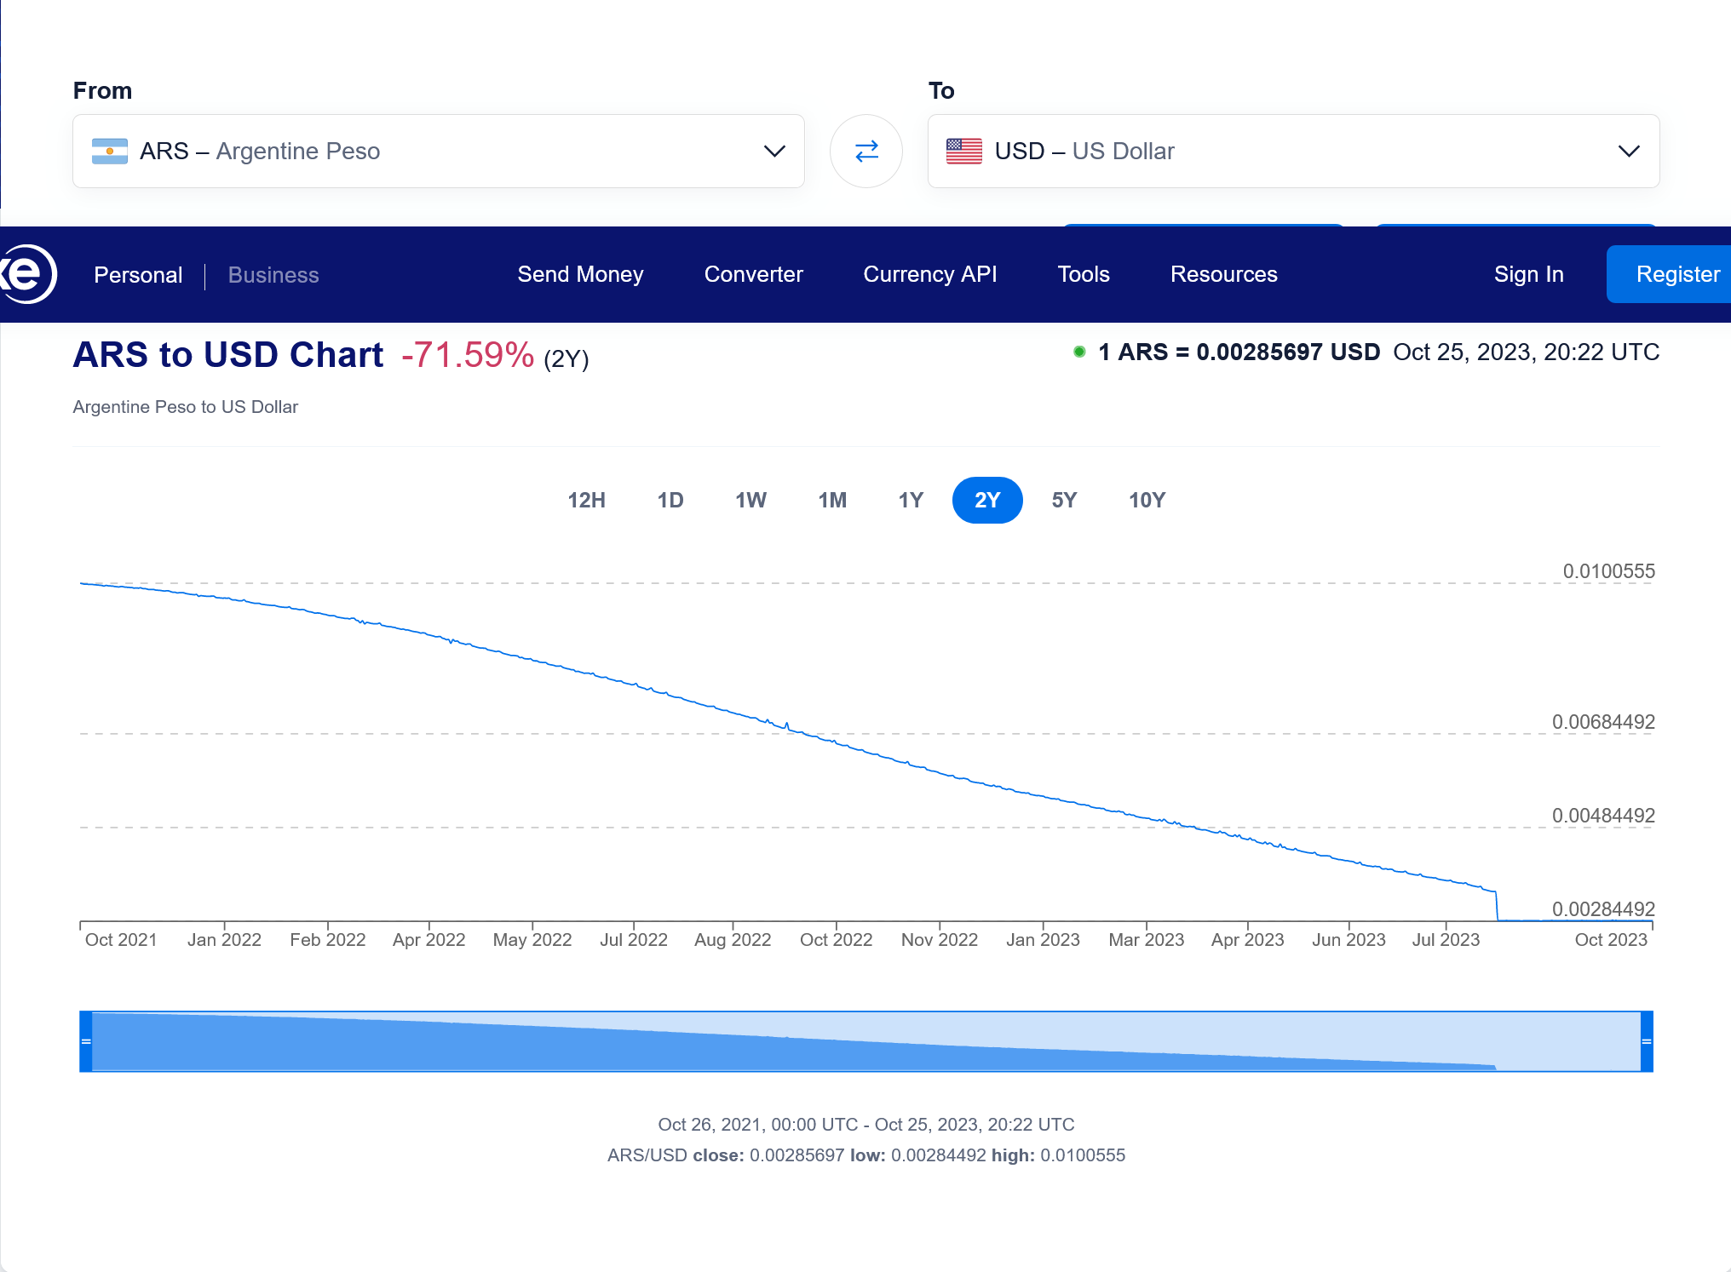The width and height of the screenshot is (1731, 1272).
Task: Click the right range slider handle
Action: (1647, 1041)
